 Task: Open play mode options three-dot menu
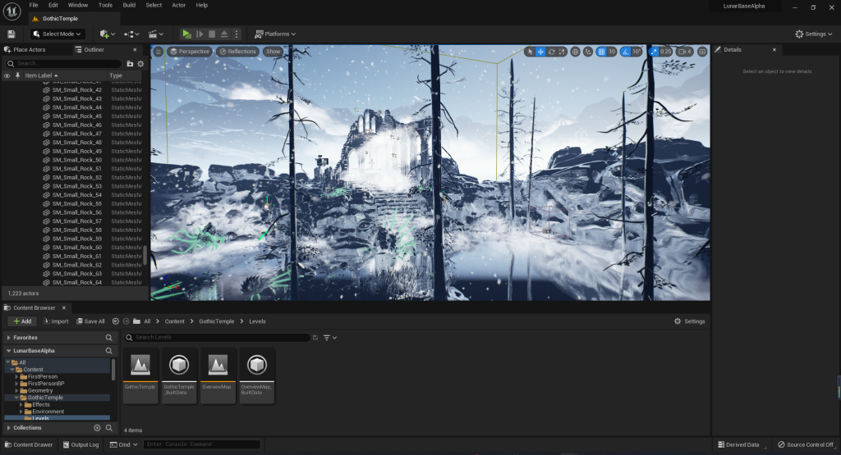pos(237,34)
